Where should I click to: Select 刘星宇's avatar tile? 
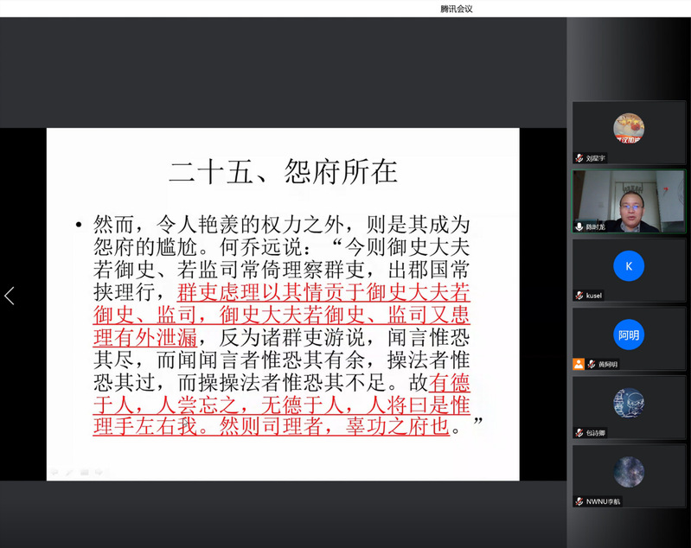(x=629, y=128)
